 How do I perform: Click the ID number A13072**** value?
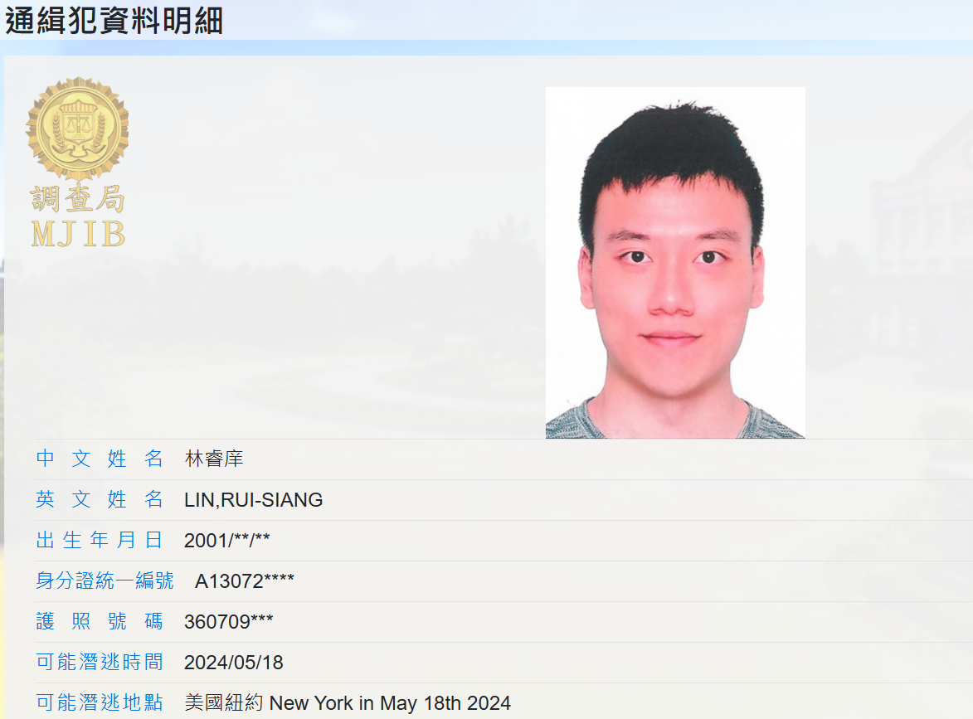(x=245, y=581)
